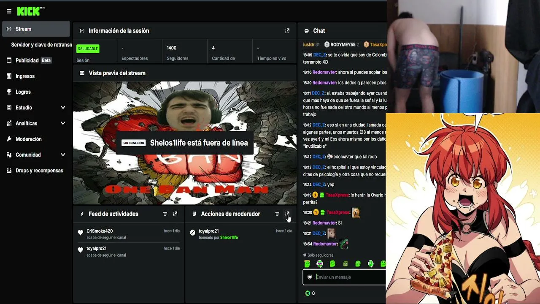Click the SIN CONEXIÓN label on the preview
This screenshot has width=540, height=304.
point(134,143)
